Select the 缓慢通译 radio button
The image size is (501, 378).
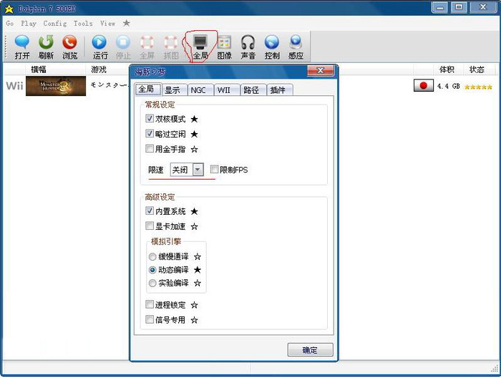click(x=152, y=256)
